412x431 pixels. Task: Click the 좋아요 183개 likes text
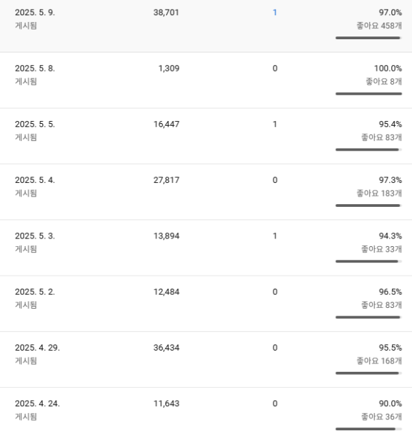tap(379, 193)
